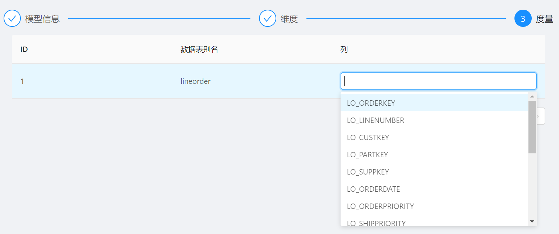Image resolution: width=559 pixels, height=234 pixels.
Task: Pick LO_CUSTKEY in the dropdown
Action: (x=368, y=138)
